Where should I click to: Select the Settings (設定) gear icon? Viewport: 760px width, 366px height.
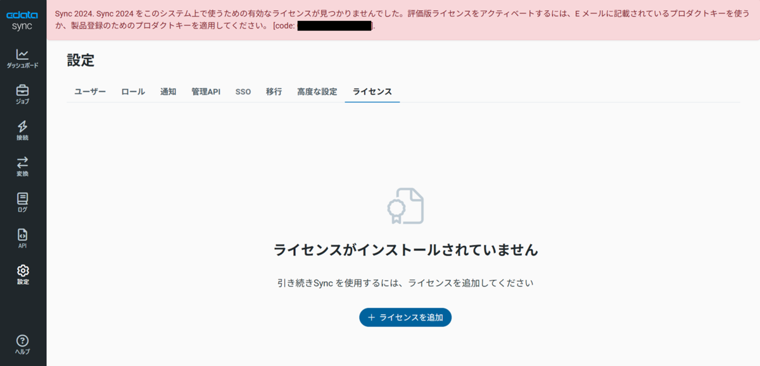tap(23, 275)
